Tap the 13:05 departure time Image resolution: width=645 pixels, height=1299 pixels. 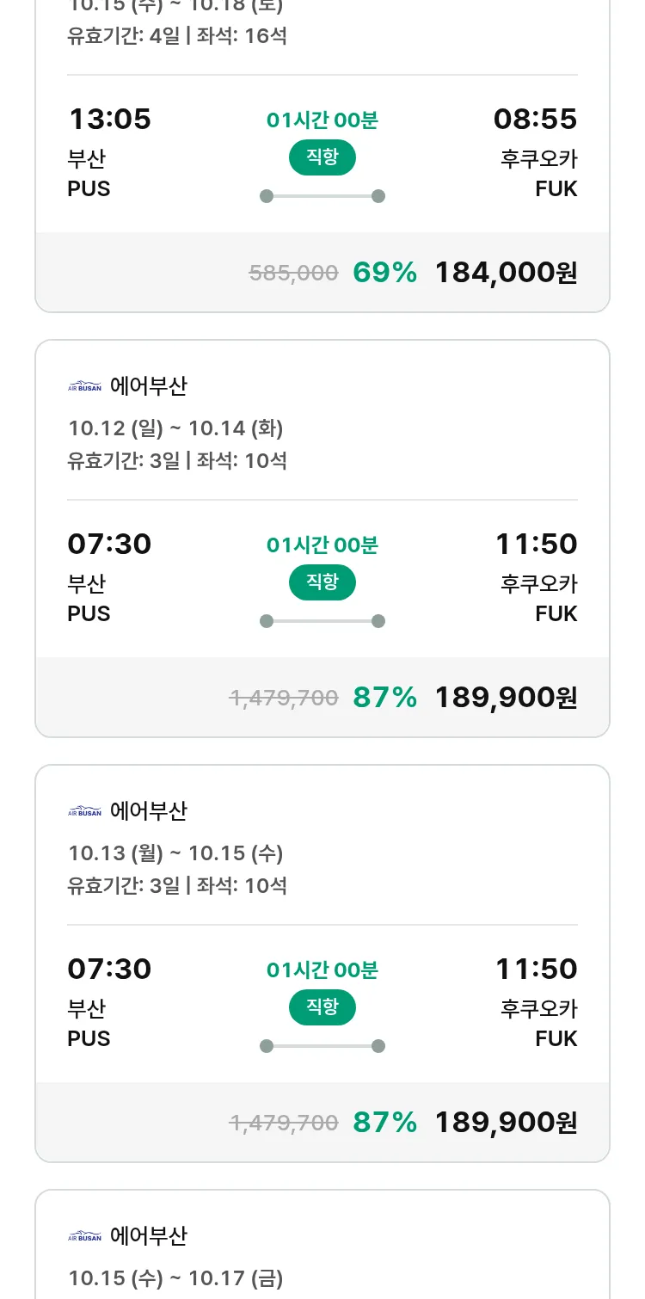point(109,120)
